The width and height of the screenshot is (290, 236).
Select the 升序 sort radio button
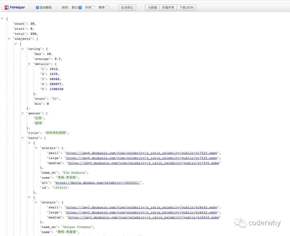[x=93, y=8]
